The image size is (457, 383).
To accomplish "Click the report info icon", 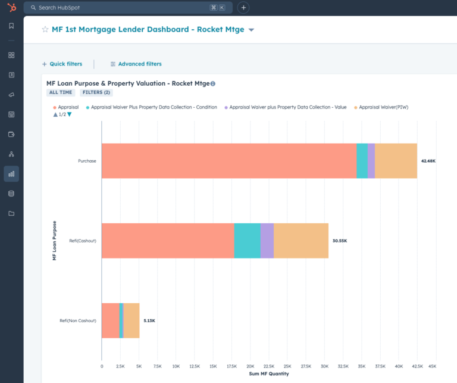I will pyautogui.click(x=213, y=84).
